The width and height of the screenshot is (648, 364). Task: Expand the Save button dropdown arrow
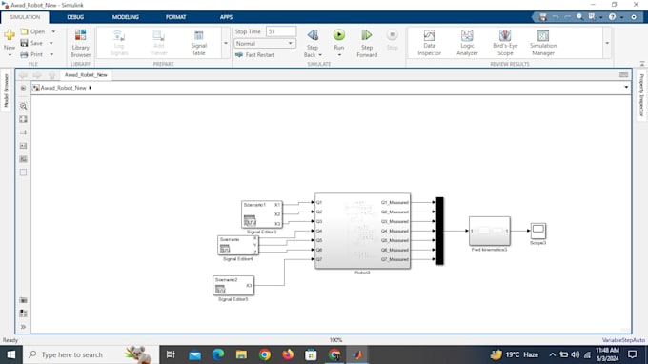[51, 43]
